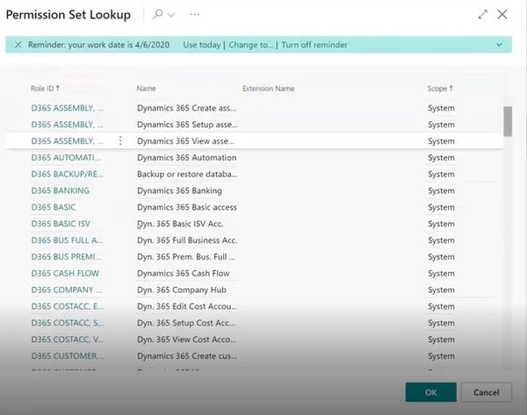Click System scope in D365 CASH FLOW row
Screen dimensions: 527x415
[x=441, y=273]
